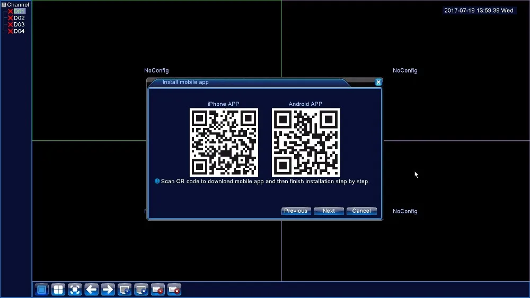
Task: Select channel D04 in tree
Action: point(19,31)
